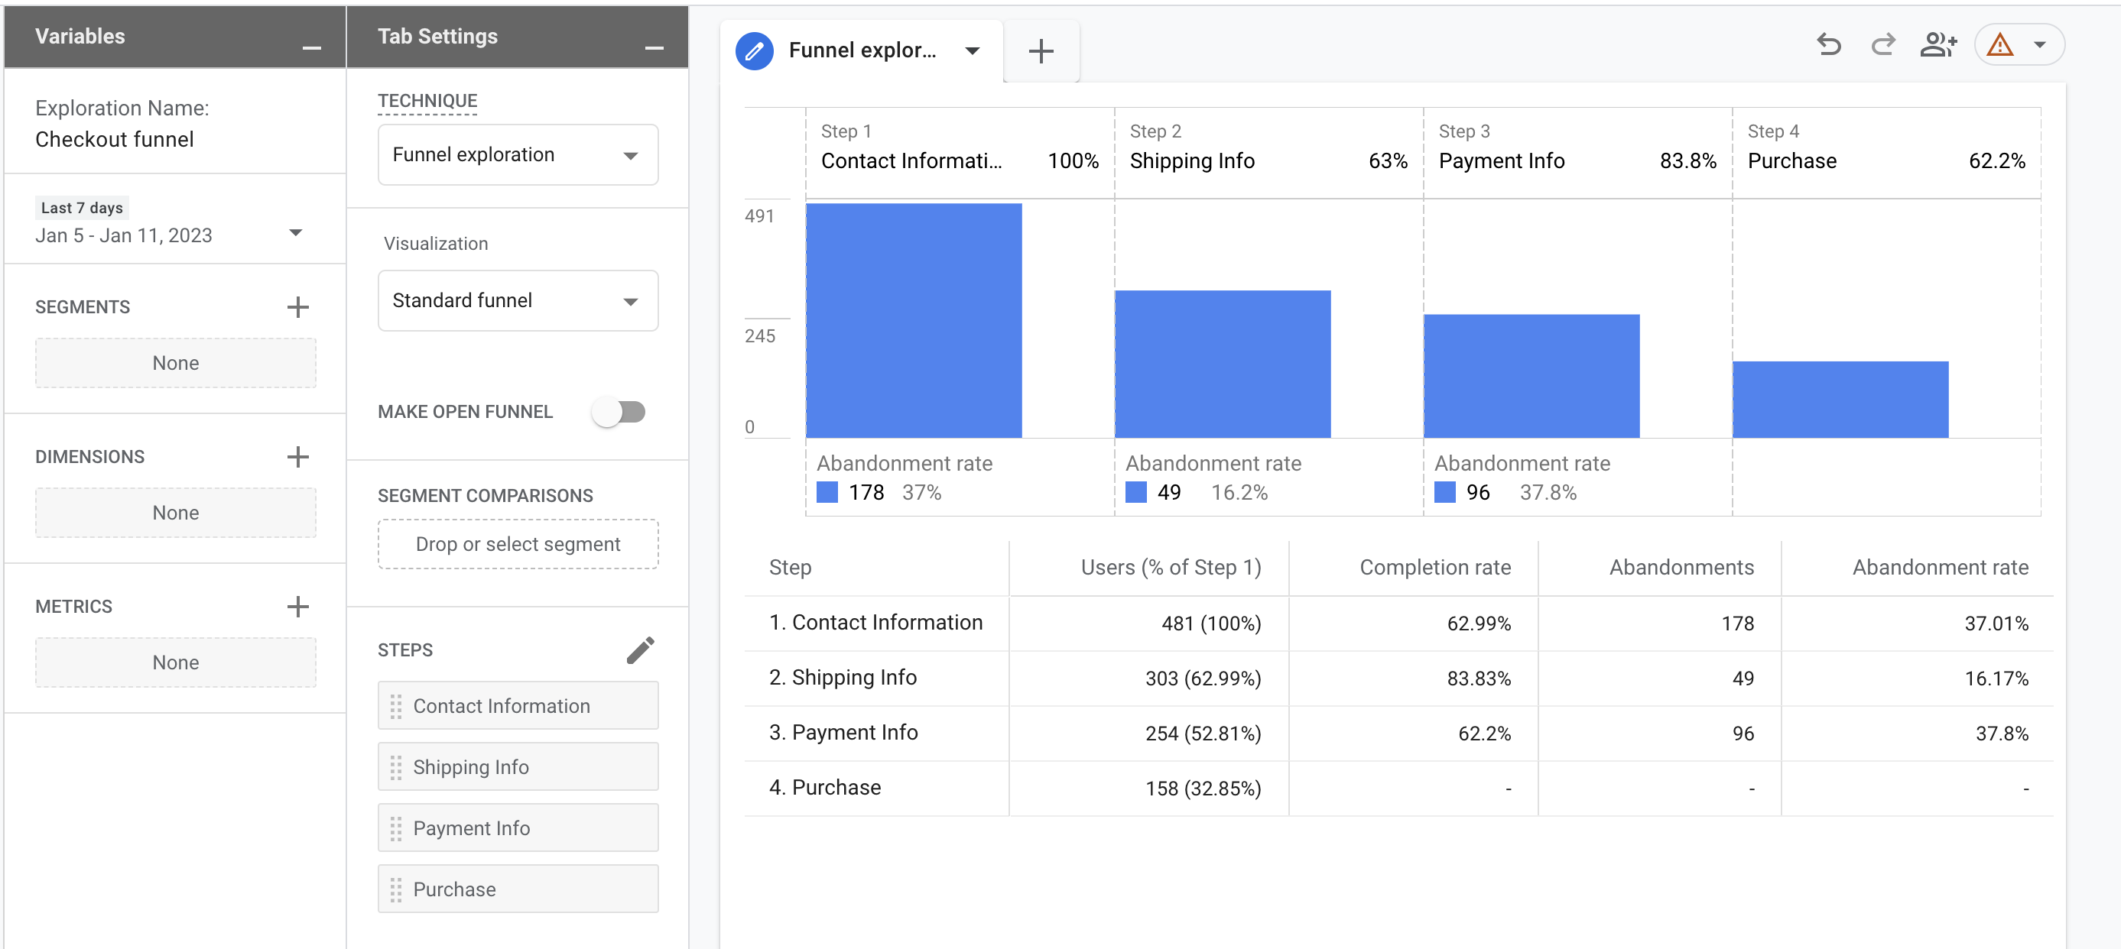
Task: Click the 481 (100%) users cell
Action: click(x=1211, y=624)
